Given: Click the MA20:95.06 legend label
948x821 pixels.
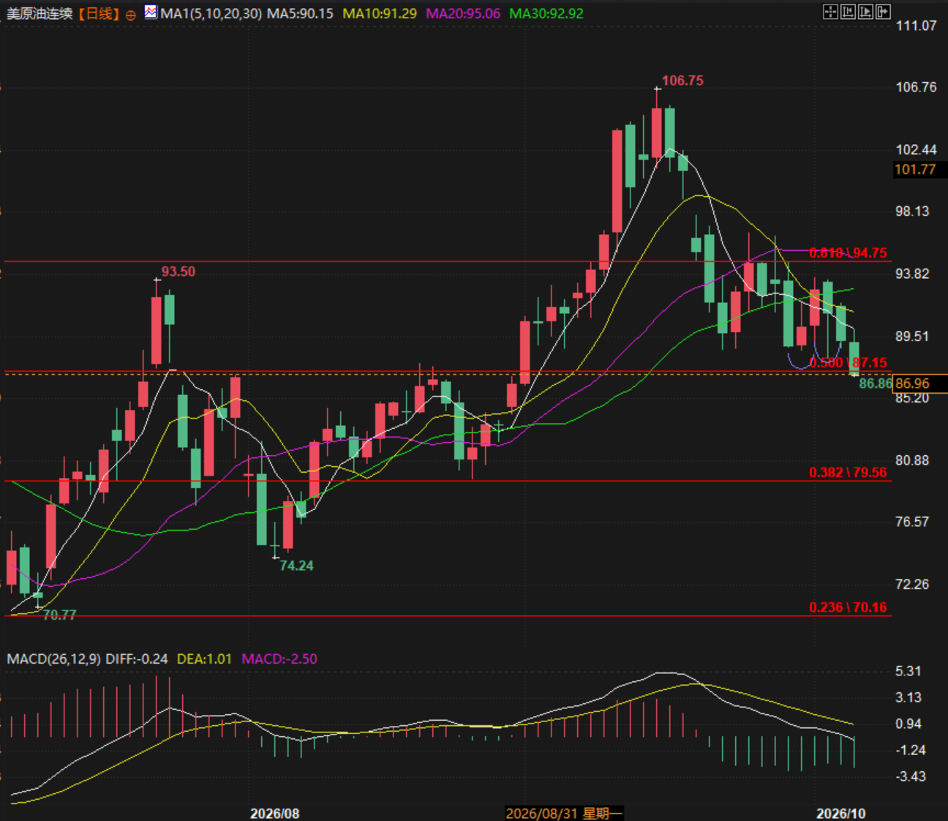Looking at the screenshot, I should pyautogui.click(x=463, y=13).
